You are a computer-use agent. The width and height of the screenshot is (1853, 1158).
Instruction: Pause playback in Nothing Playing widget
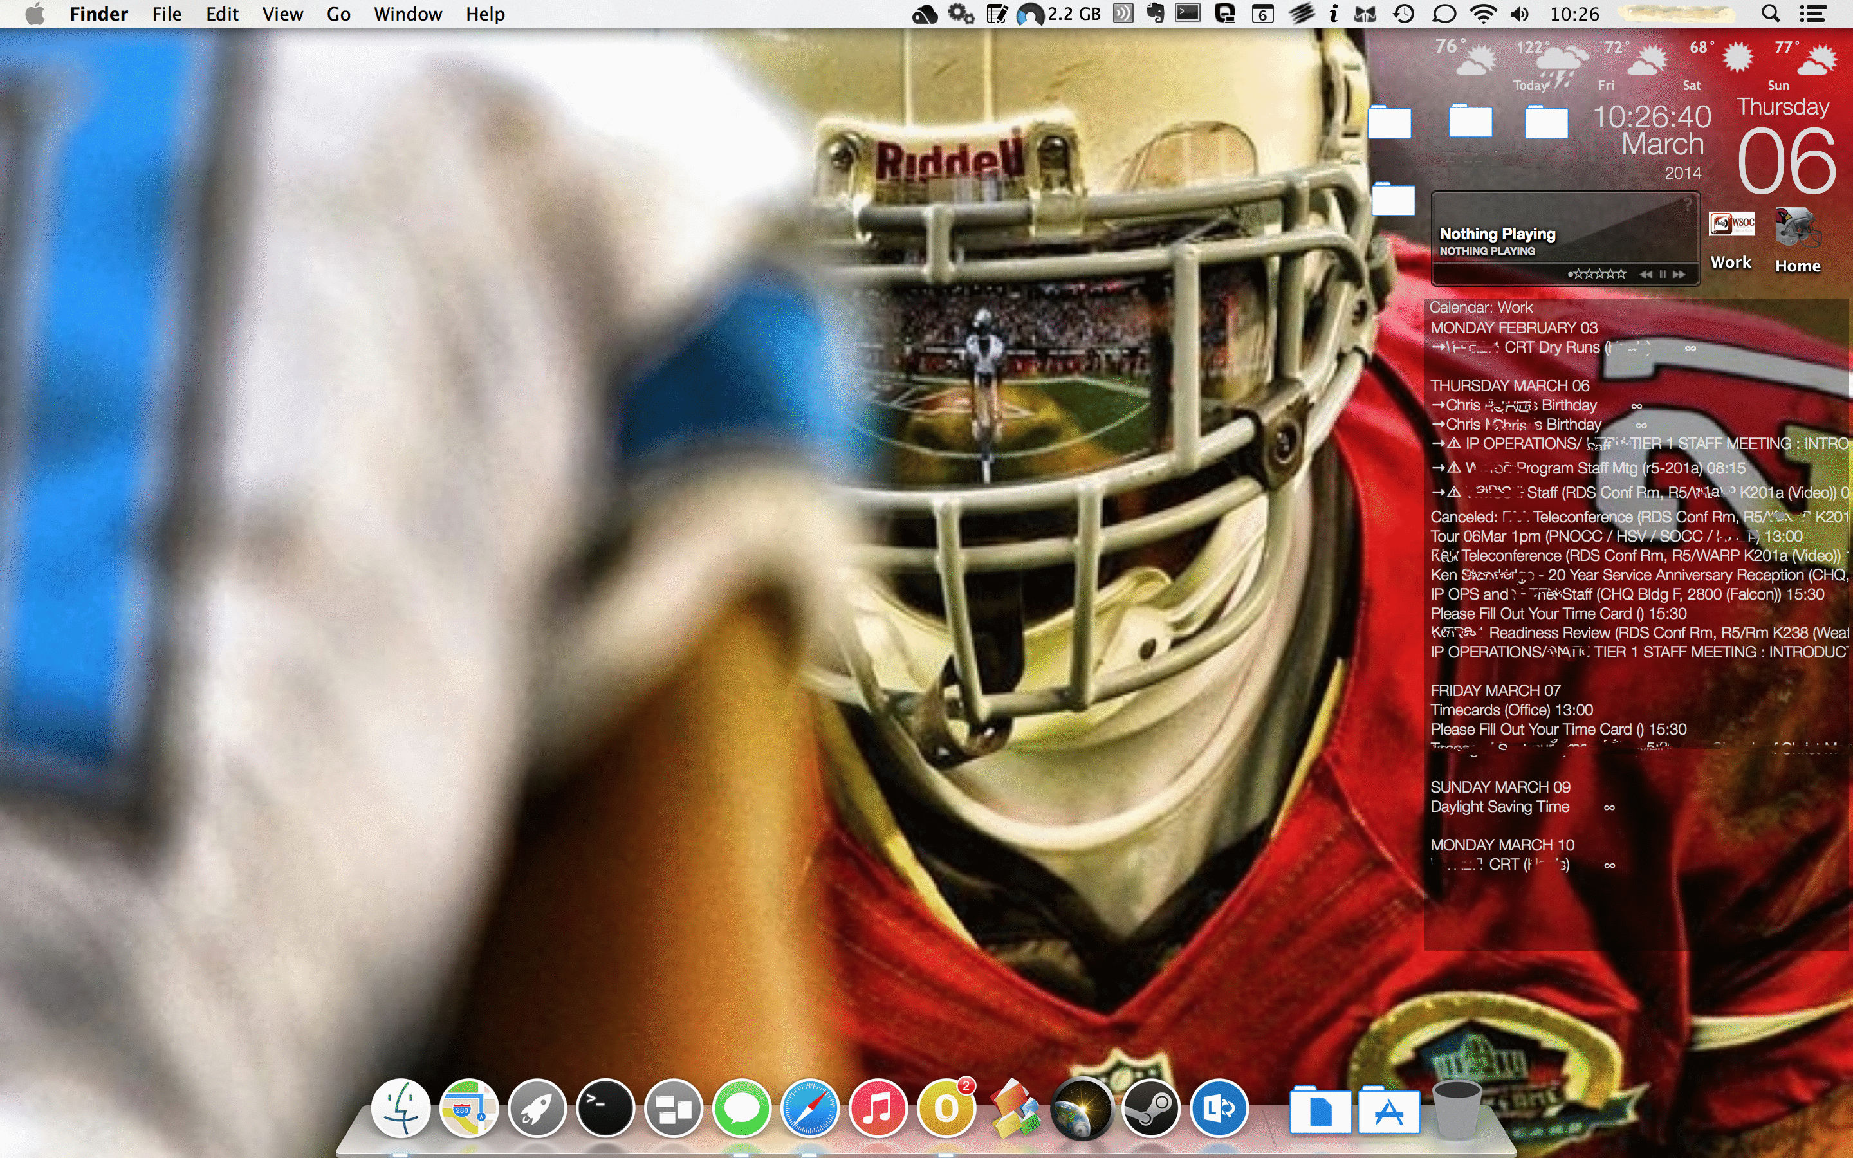tap(1663, 274)
